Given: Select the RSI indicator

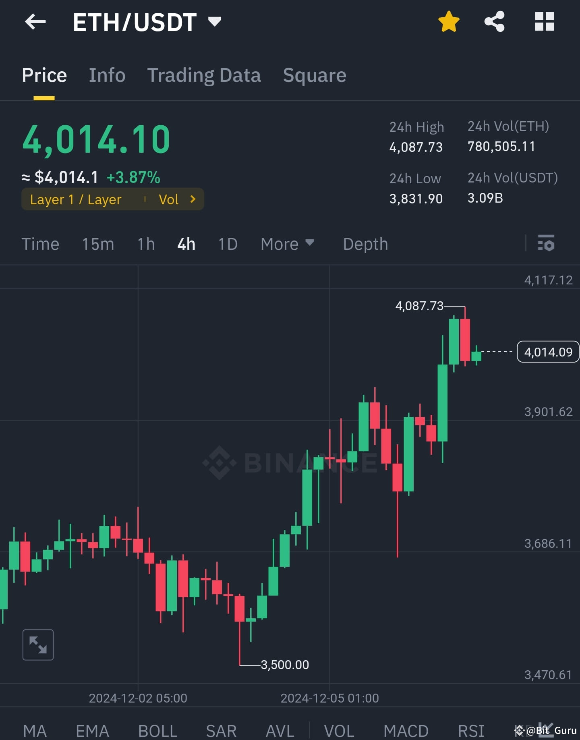Looking at the screenshot, I should pyautogui.click(x=472, y=730).
